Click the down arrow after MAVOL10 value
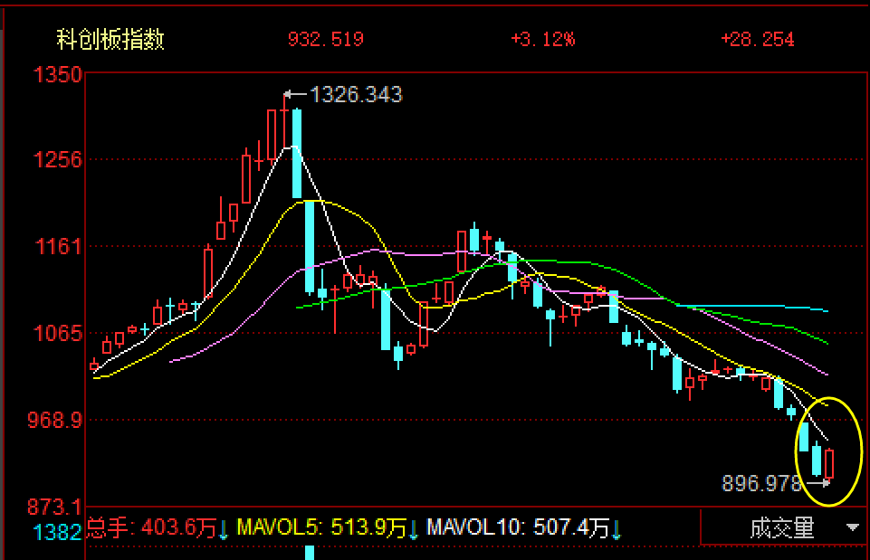 (616, 529)
